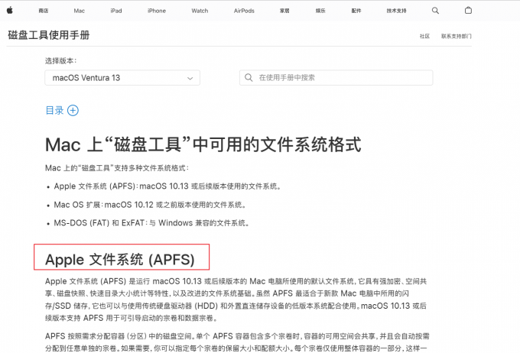Viewport: 520px width, 353px height.
Task: Click the version dropdown chevron arrow
Action: point(190,79)
